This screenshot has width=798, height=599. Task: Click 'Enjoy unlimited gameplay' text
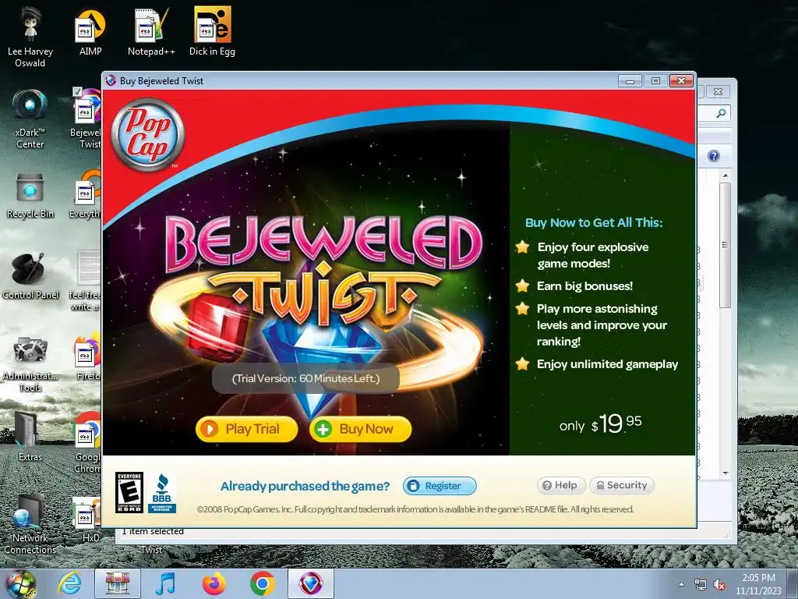tap(607, 363)
